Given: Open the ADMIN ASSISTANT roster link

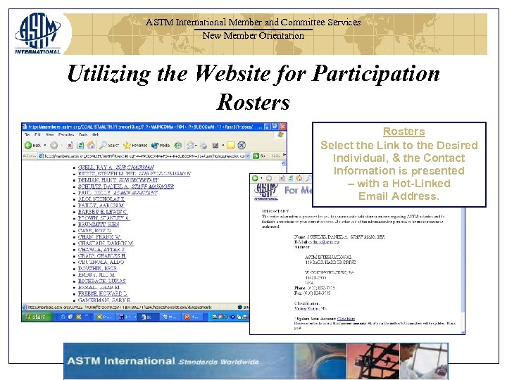Looking at the screenshot, I should [x=118, y=193].
